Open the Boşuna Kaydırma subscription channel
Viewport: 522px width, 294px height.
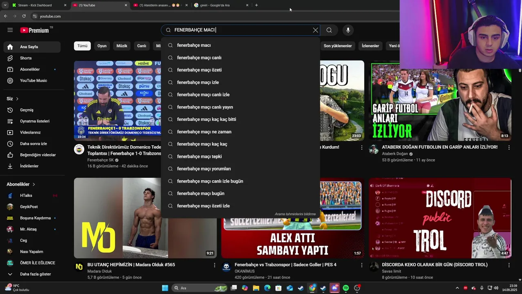pos(32,218)
